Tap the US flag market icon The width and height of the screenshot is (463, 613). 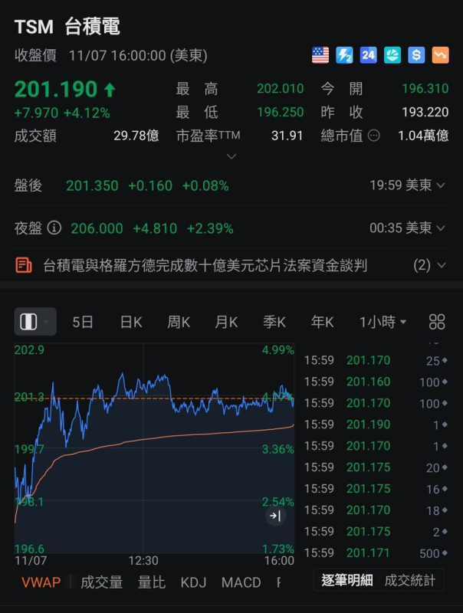[x=320, y=55]
